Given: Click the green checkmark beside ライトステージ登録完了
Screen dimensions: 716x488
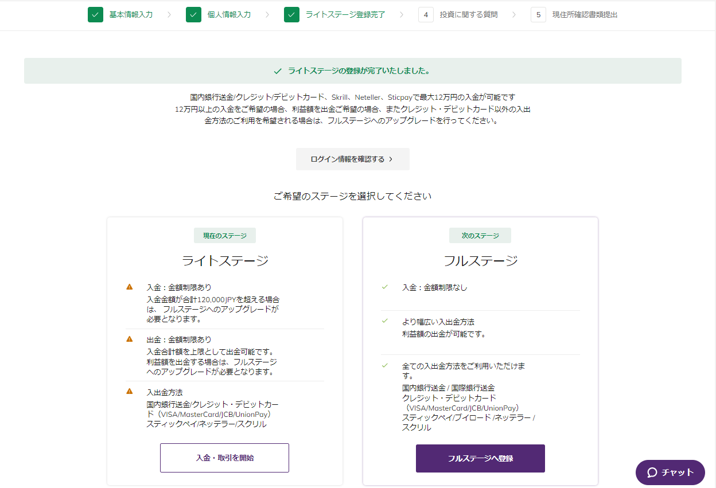Looking at the screenshot, I should coord(291,15).
